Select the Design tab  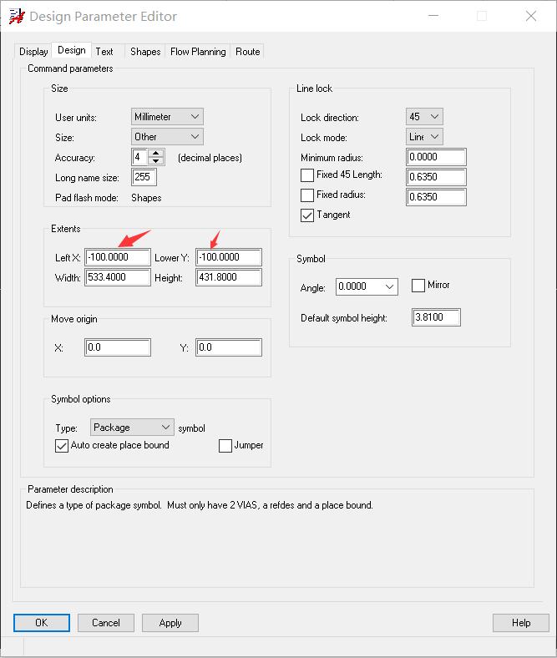pos(71,50)
